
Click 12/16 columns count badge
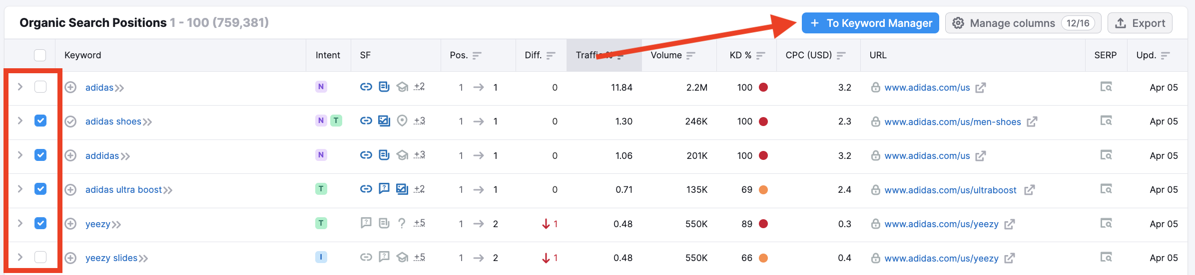coord(1078,23)
